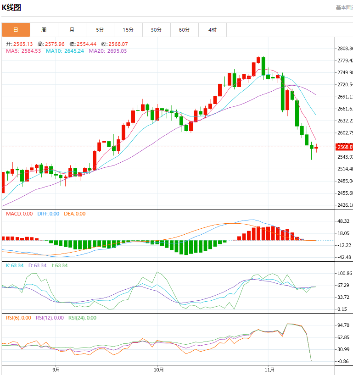Select the 15分 interval tab

(x=128, y=30)
